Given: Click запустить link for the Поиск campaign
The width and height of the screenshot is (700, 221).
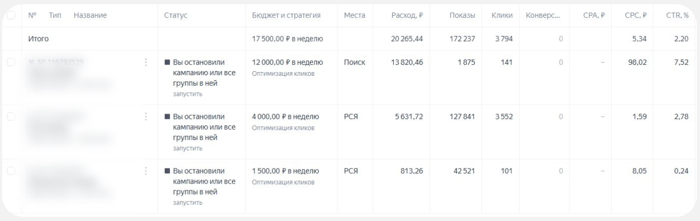Looking at the screenshot, I should pos(188,94).
